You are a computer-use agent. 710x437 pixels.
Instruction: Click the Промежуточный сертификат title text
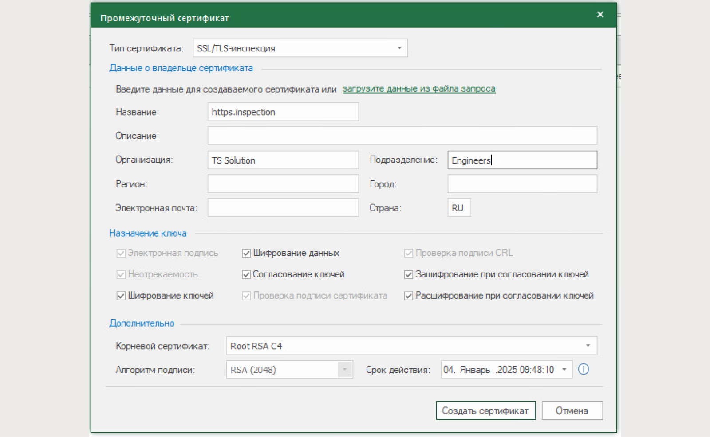click(x=165, y=18)
